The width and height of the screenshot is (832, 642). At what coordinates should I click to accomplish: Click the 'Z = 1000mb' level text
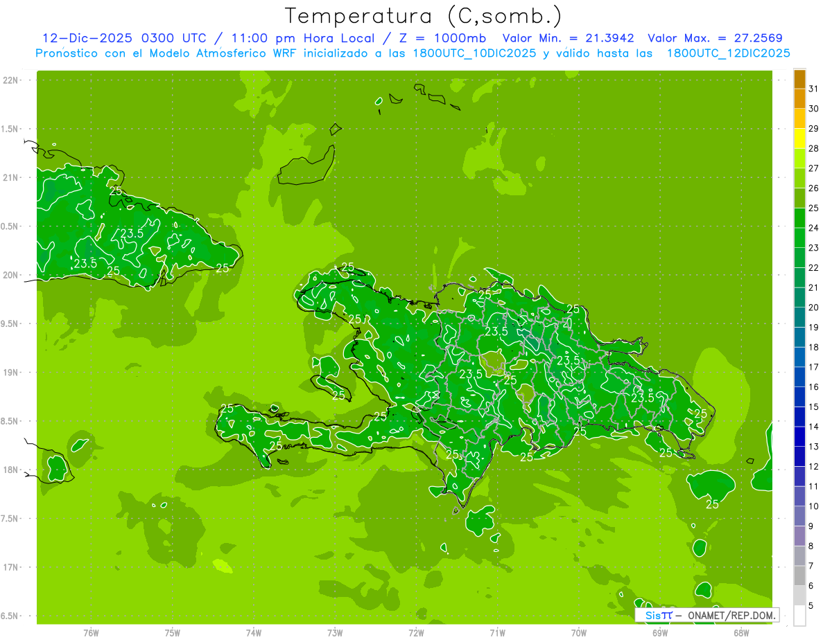[443, 38]
